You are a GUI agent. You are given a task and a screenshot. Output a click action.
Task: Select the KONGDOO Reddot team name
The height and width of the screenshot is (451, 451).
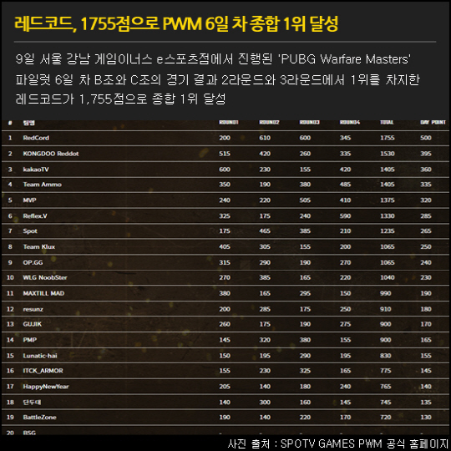tap(51, 154)
